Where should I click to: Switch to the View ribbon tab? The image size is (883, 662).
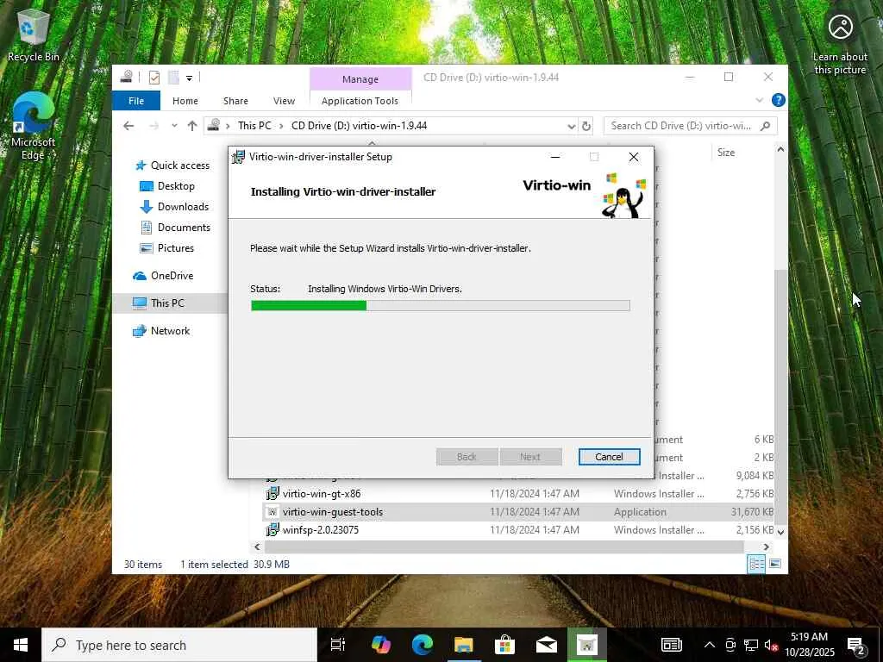click(284, 101)
